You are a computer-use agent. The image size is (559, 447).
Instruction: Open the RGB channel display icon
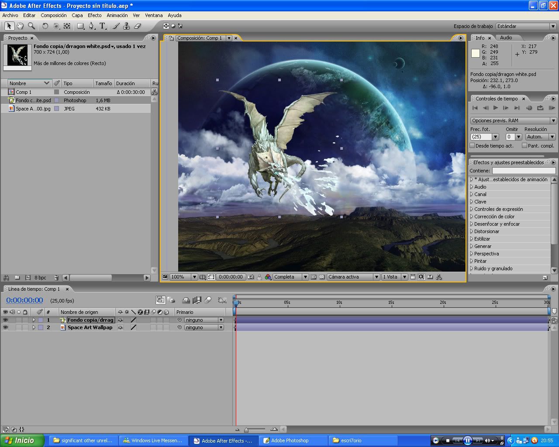[268, 277]
